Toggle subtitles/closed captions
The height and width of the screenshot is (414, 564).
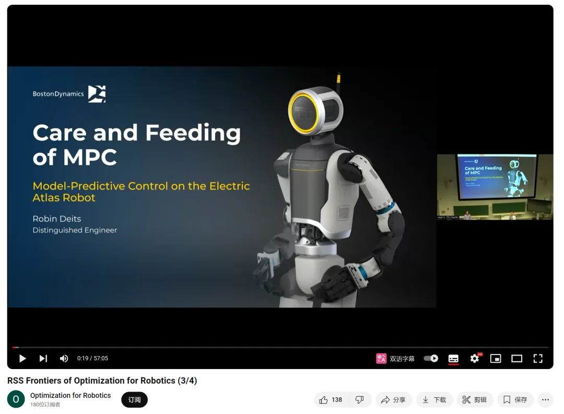[x=453, y=359]
